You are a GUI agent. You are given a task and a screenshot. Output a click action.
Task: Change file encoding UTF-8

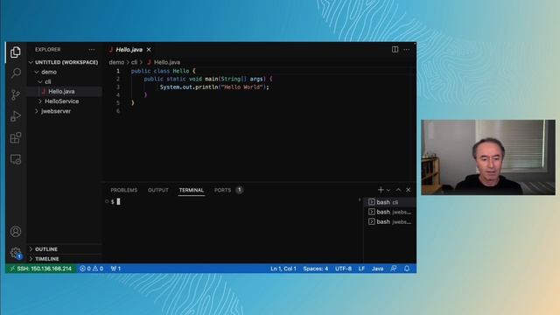[x=343, y=269]
